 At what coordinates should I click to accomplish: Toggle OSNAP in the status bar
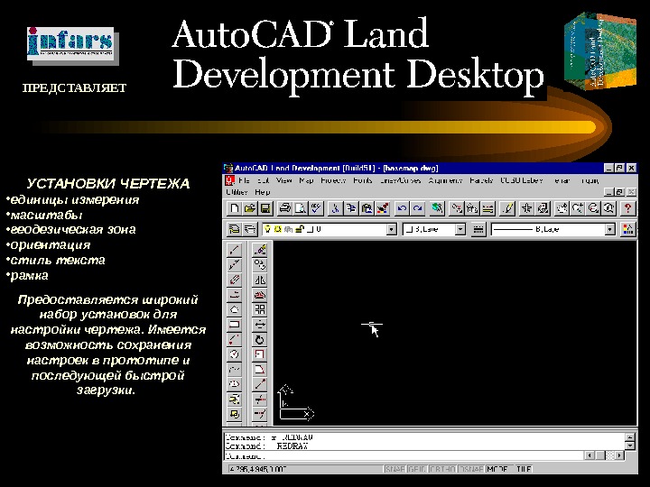[x=471, y=469]
